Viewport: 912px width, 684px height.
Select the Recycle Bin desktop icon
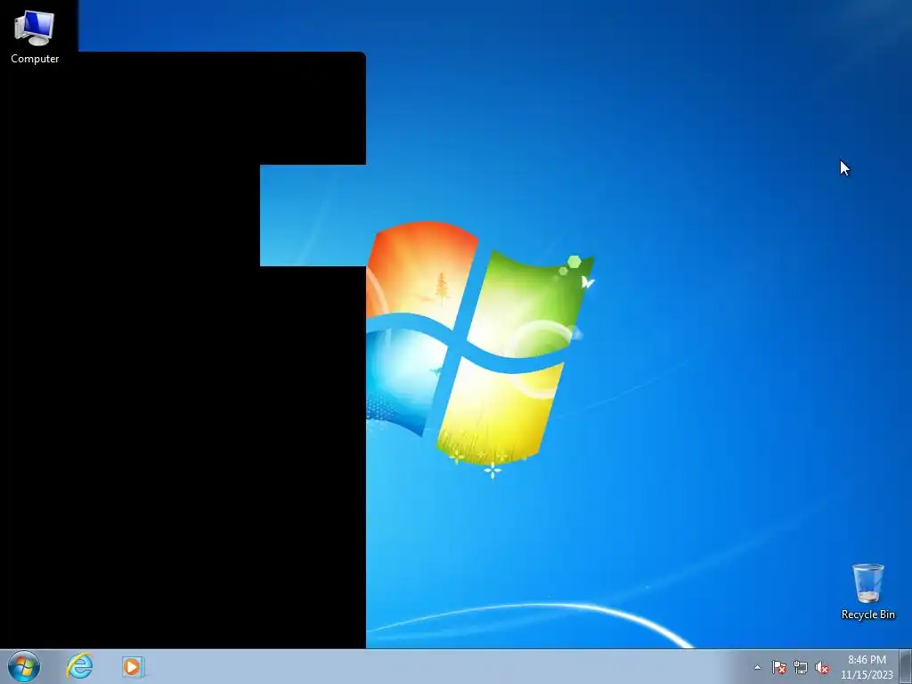pyautogui.click(x=867, y=591)
